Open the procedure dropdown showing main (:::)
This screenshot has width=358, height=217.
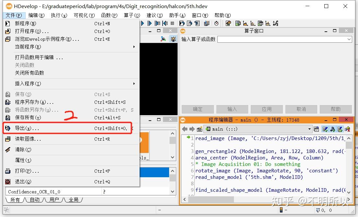[x=258, y=129]
